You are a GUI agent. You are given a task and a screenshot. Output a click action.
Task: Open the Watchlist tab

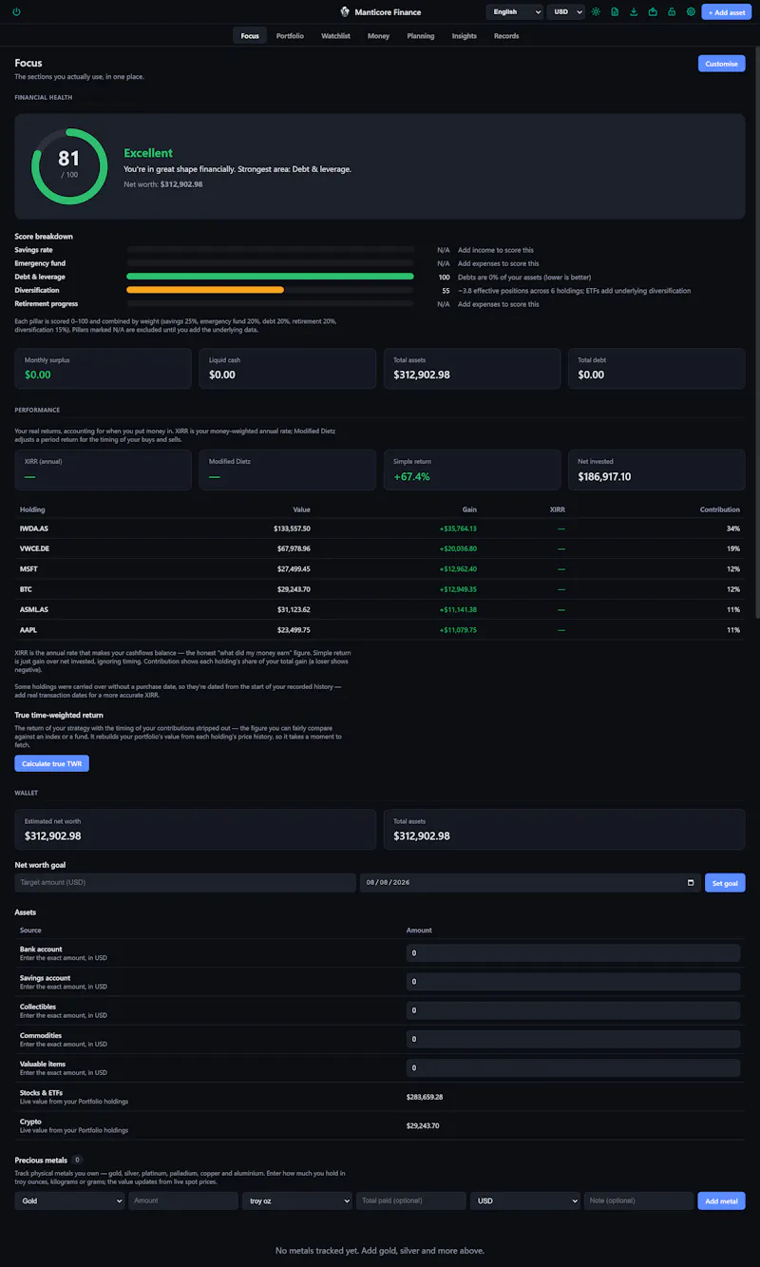click(x=335, y=36)
